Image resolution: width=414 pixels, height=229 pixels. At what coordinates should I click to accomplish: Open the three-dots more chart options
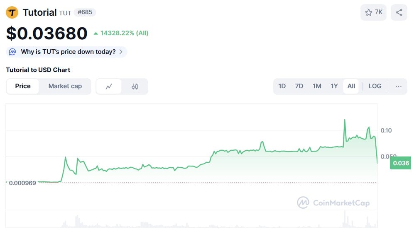399,86
